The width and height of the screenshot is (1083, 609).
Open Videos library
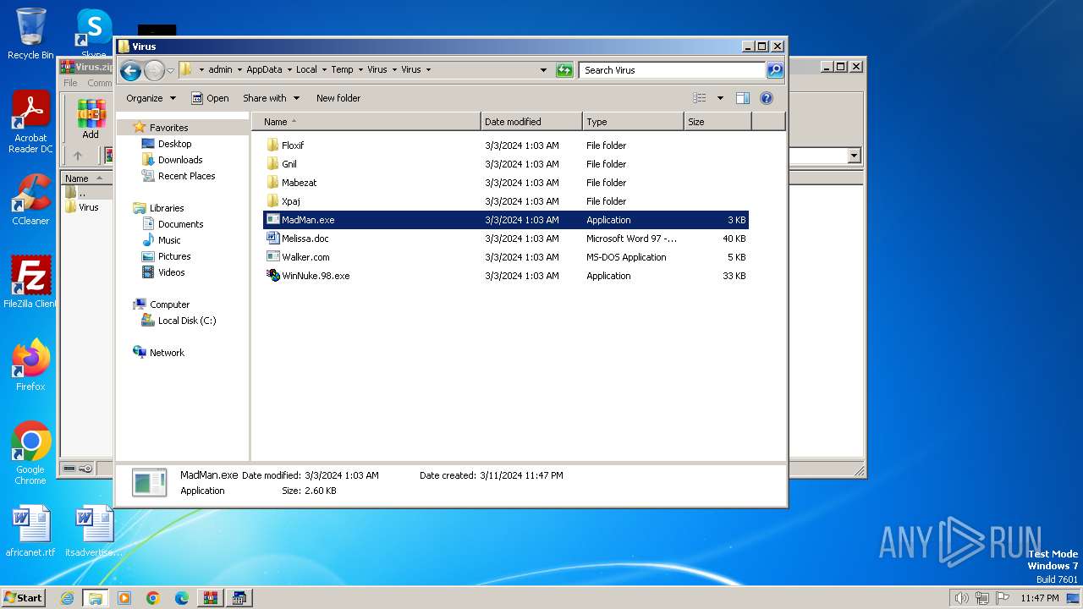171,272
